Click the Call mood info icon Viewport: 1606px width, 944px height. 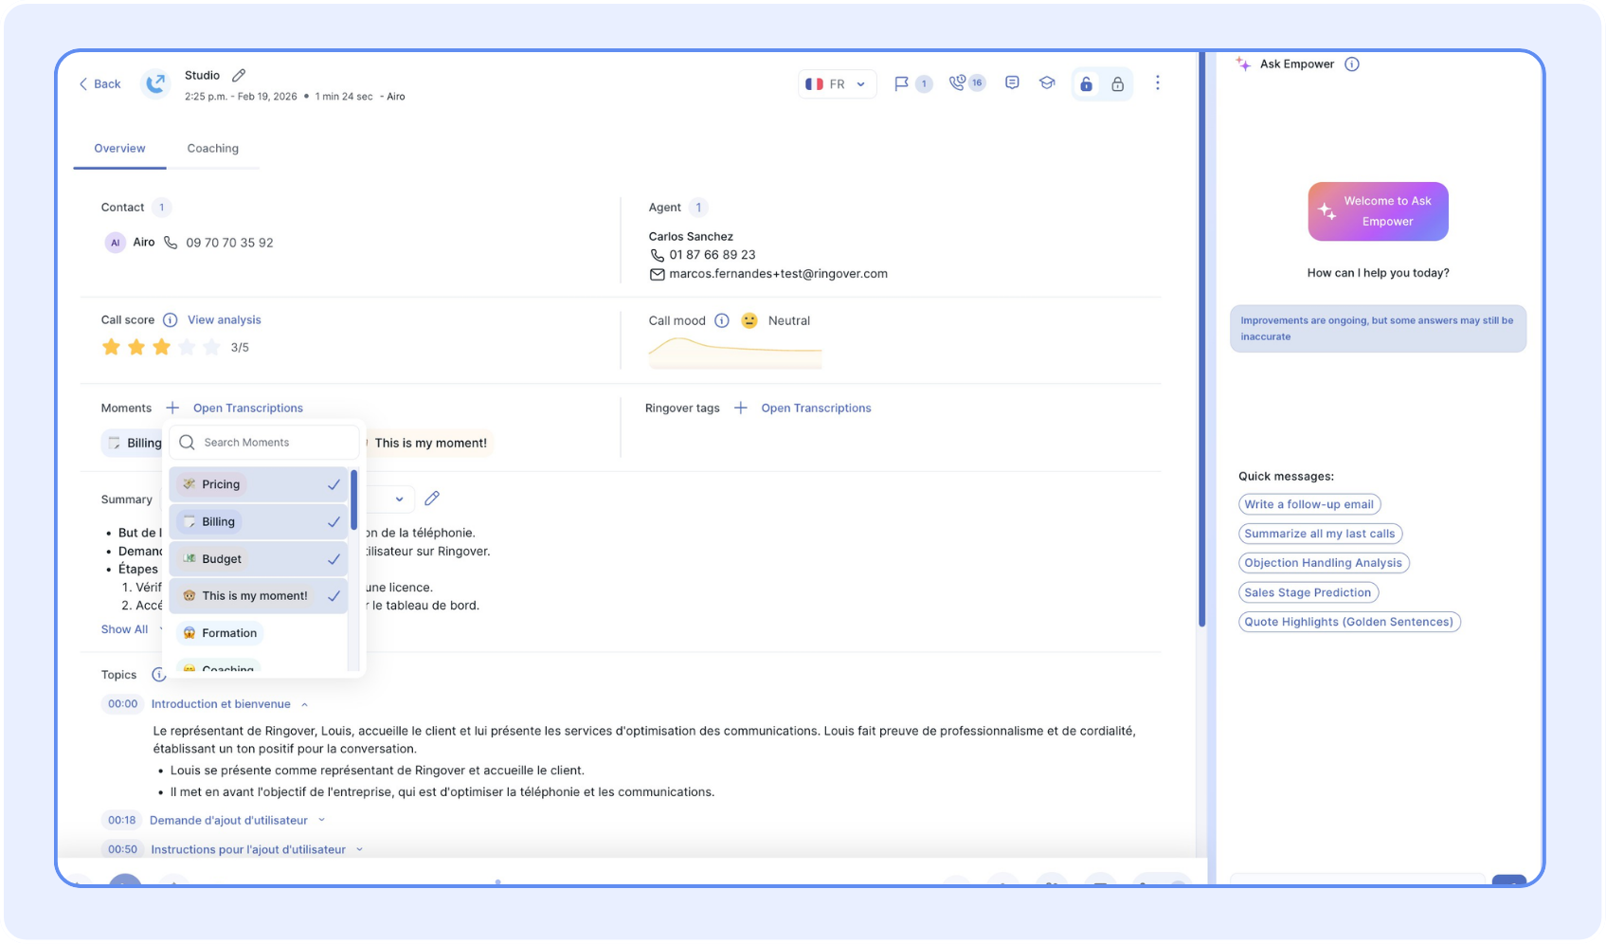pyautogui.click(x=722, y=320)
